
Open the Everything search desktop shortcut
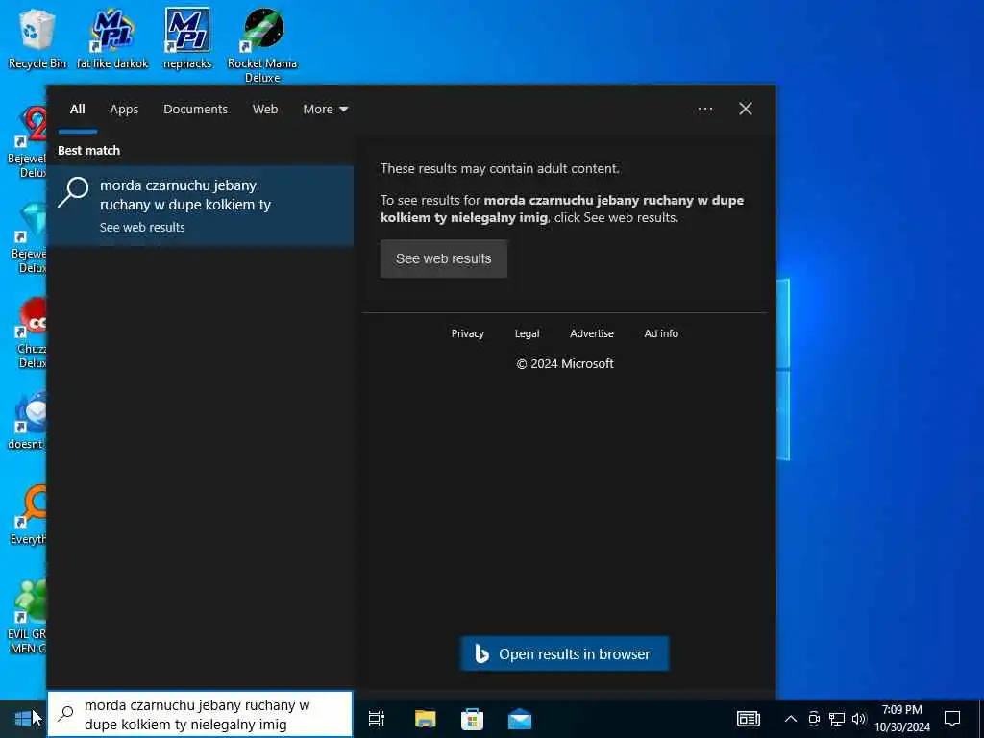tap(28, 515)
